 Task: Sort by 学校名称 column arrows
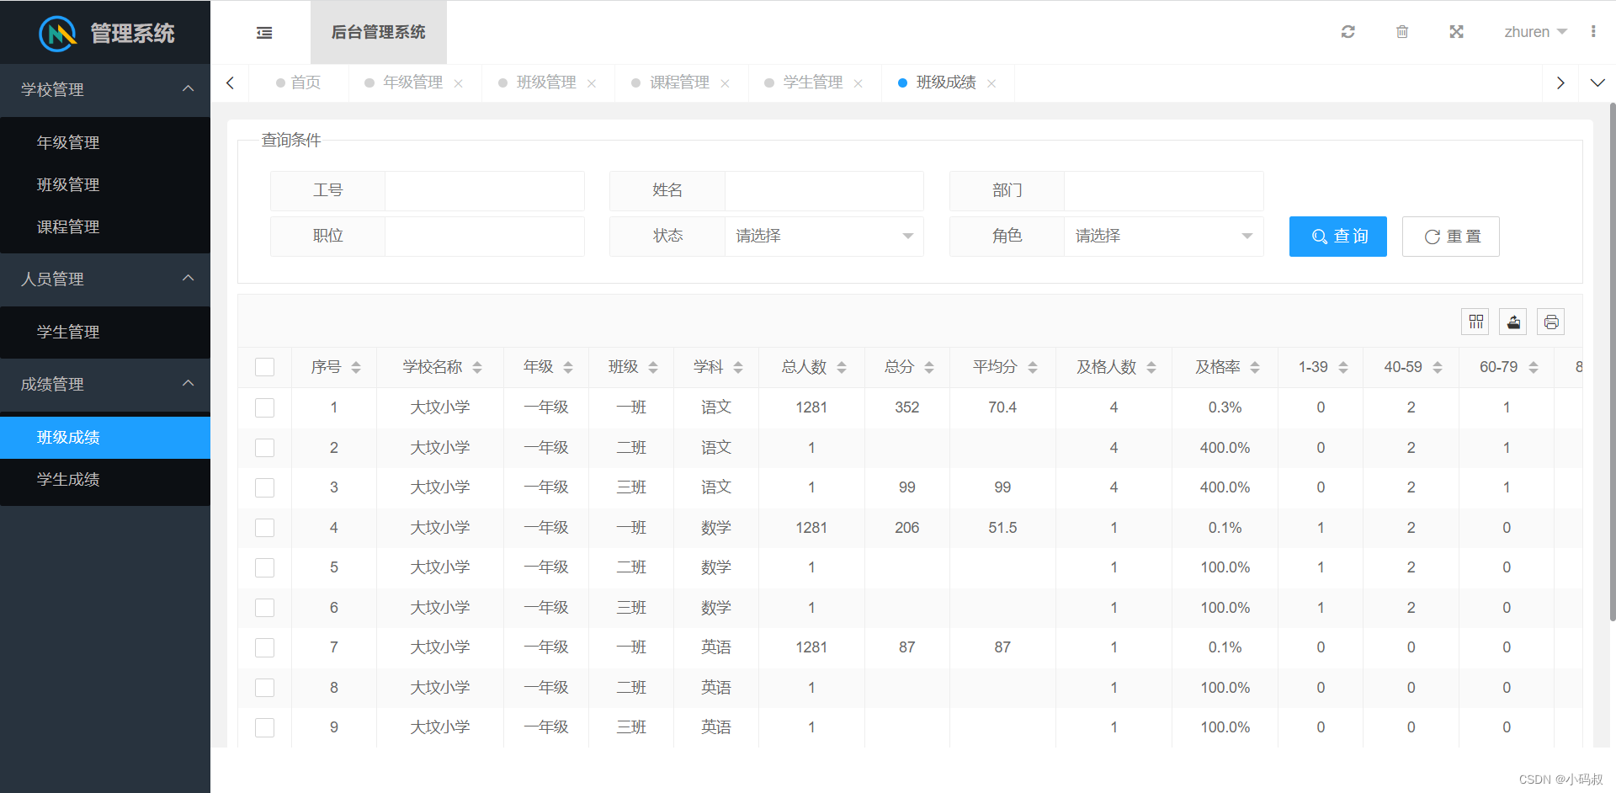(x=477, y=368)
